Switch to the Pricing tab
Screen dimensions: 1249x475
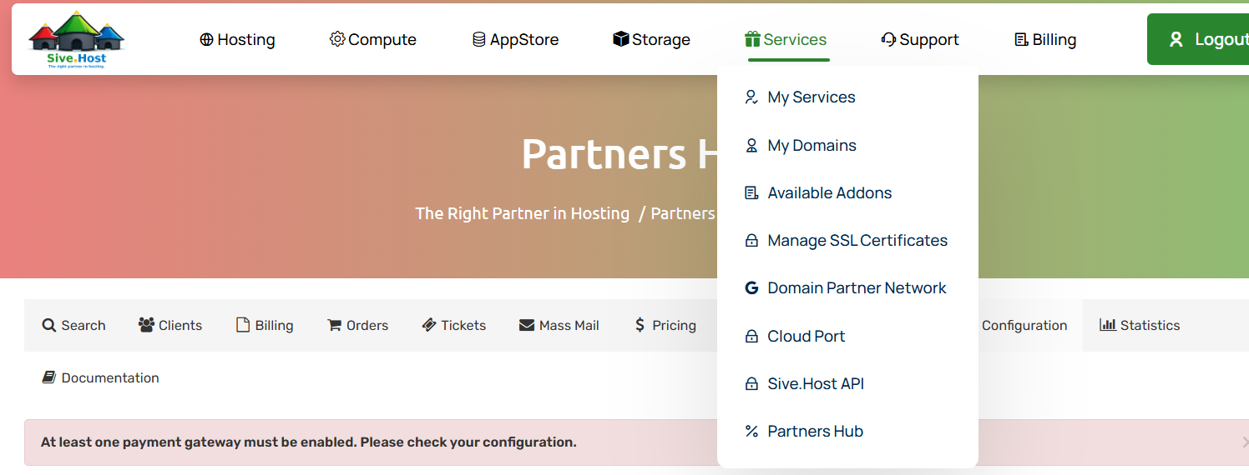pyautogui.click(x=665, y=325)
